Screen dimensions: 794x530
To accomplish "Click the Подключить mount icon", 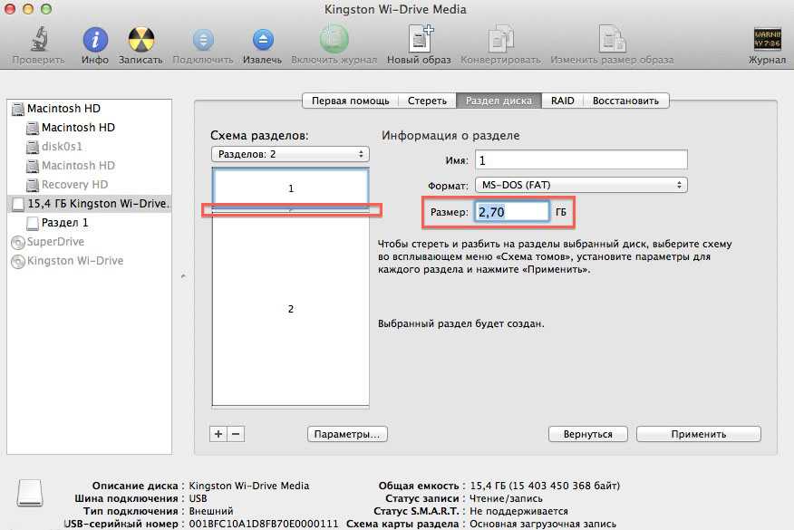I will (203, 40).
